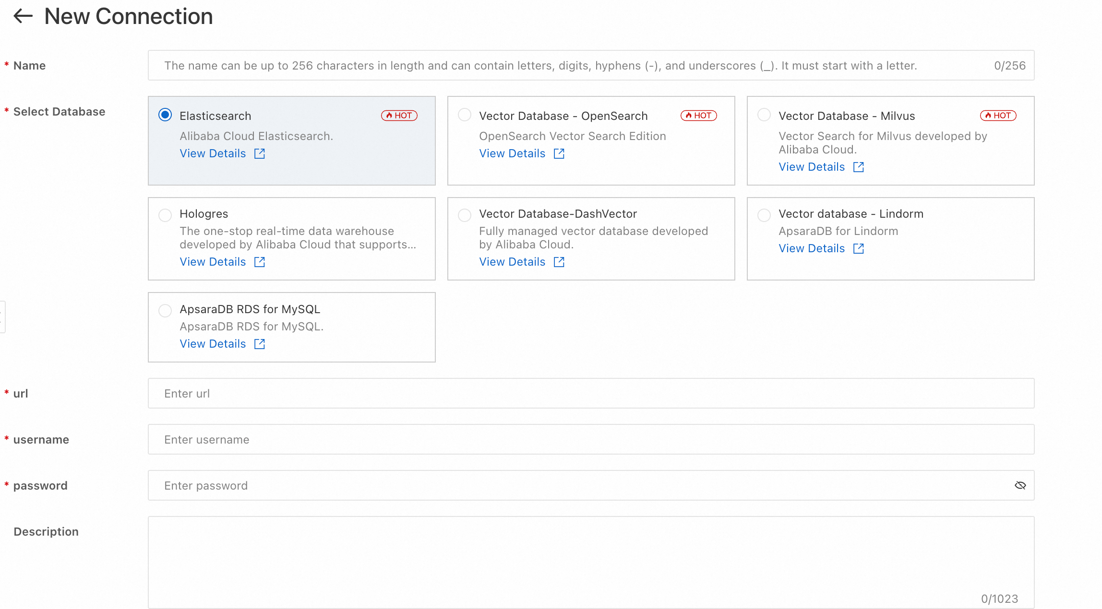Open external link icon under OpenSearch card
Viewport: 1102px width, 609px height.
(x=559, y=153)
